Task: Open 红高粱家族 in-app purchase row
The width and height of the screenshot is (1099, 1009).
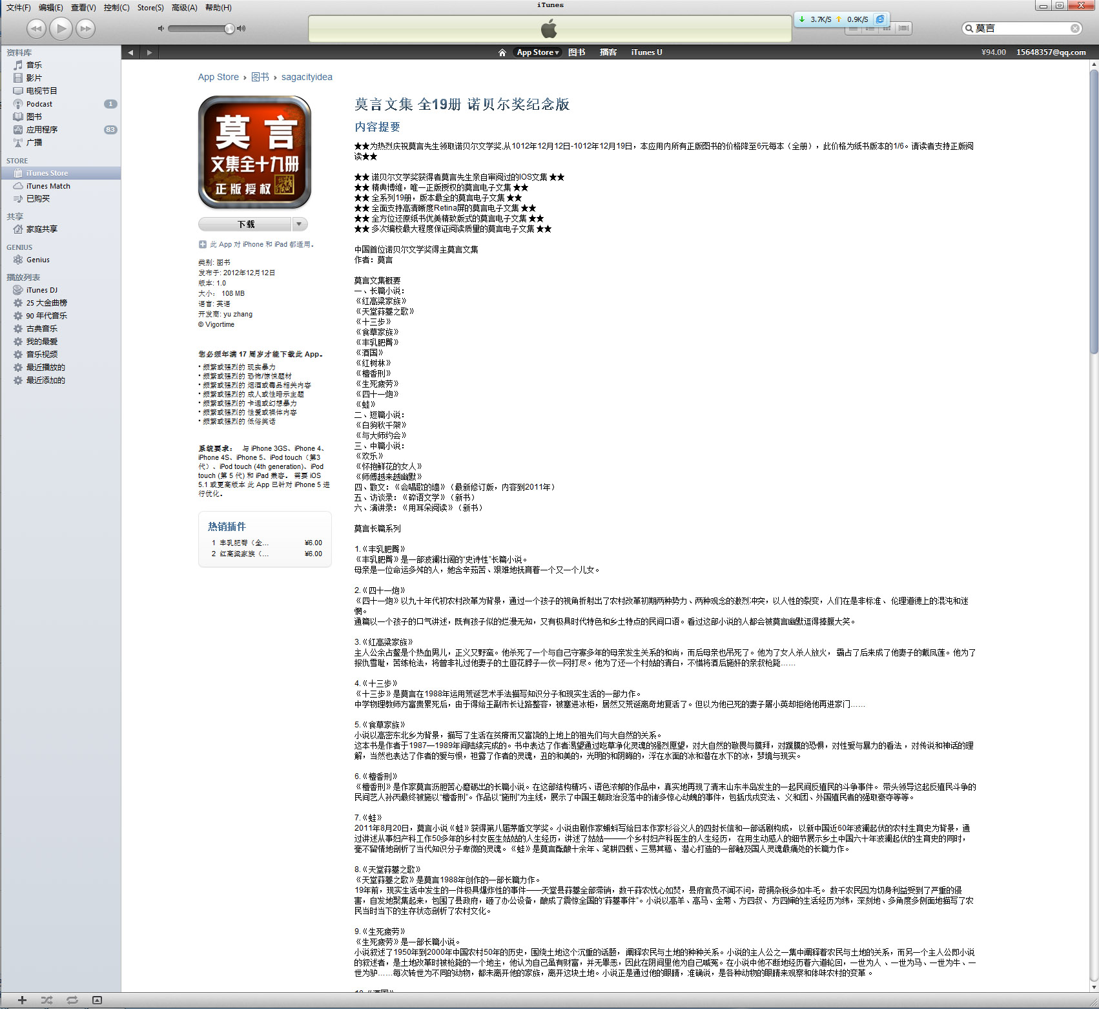Action: [265, 554]
